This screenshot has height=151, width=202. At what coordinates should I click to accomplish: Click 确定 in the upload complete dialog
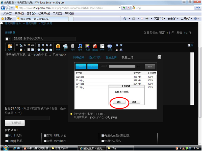pyautogui.click(x=119, y=102)
